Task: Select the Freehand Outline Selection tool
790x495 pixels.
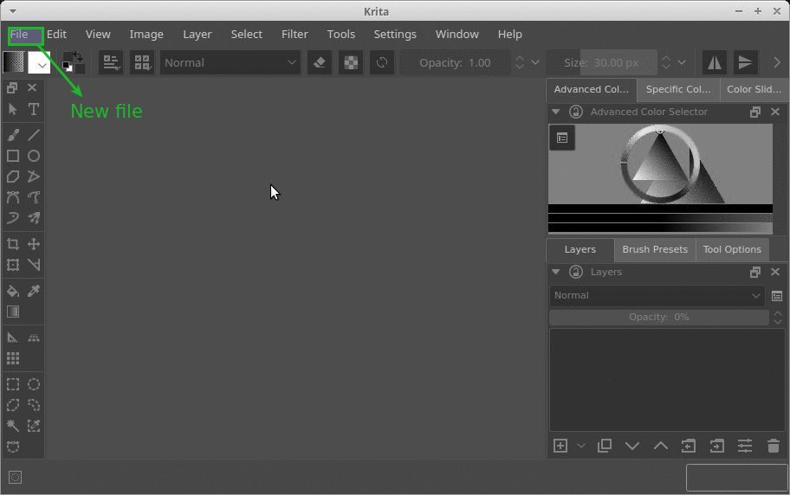Action: point(33,405)
